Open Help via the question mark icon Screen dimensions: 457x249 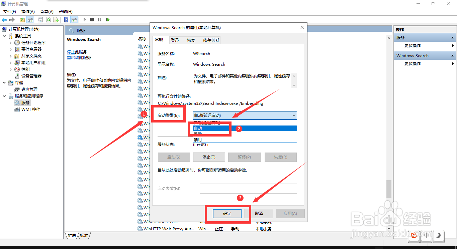66,20
